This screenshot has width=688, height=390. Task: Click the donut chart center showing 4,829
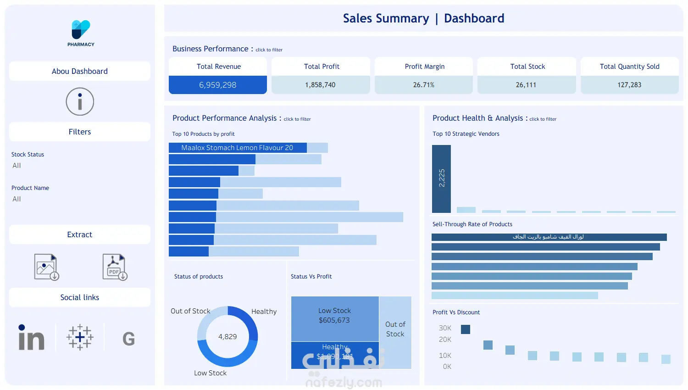tap(227, 336)
